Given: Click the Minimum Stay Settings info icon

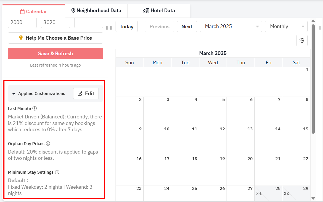Looking at the screenshot, I should tap(57, 172).
